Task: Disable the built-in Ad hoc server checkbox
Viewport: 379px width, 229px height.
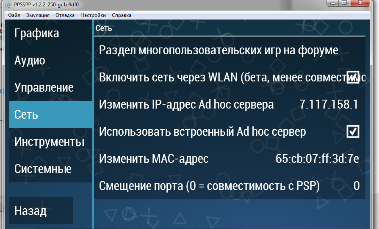Action: click(x=353, y=131)
